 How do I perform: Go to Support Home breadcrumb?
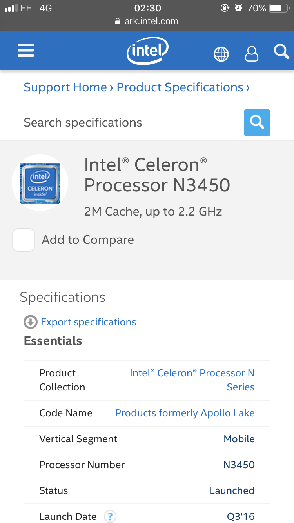[x=65, y=87]
